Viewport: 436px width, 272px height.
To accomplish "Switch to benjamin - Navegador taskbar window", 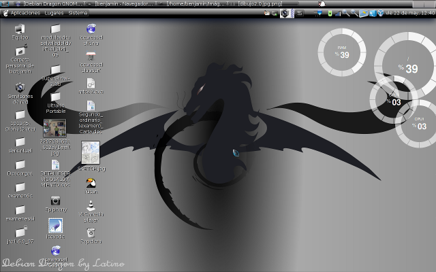I will (121, 3).
